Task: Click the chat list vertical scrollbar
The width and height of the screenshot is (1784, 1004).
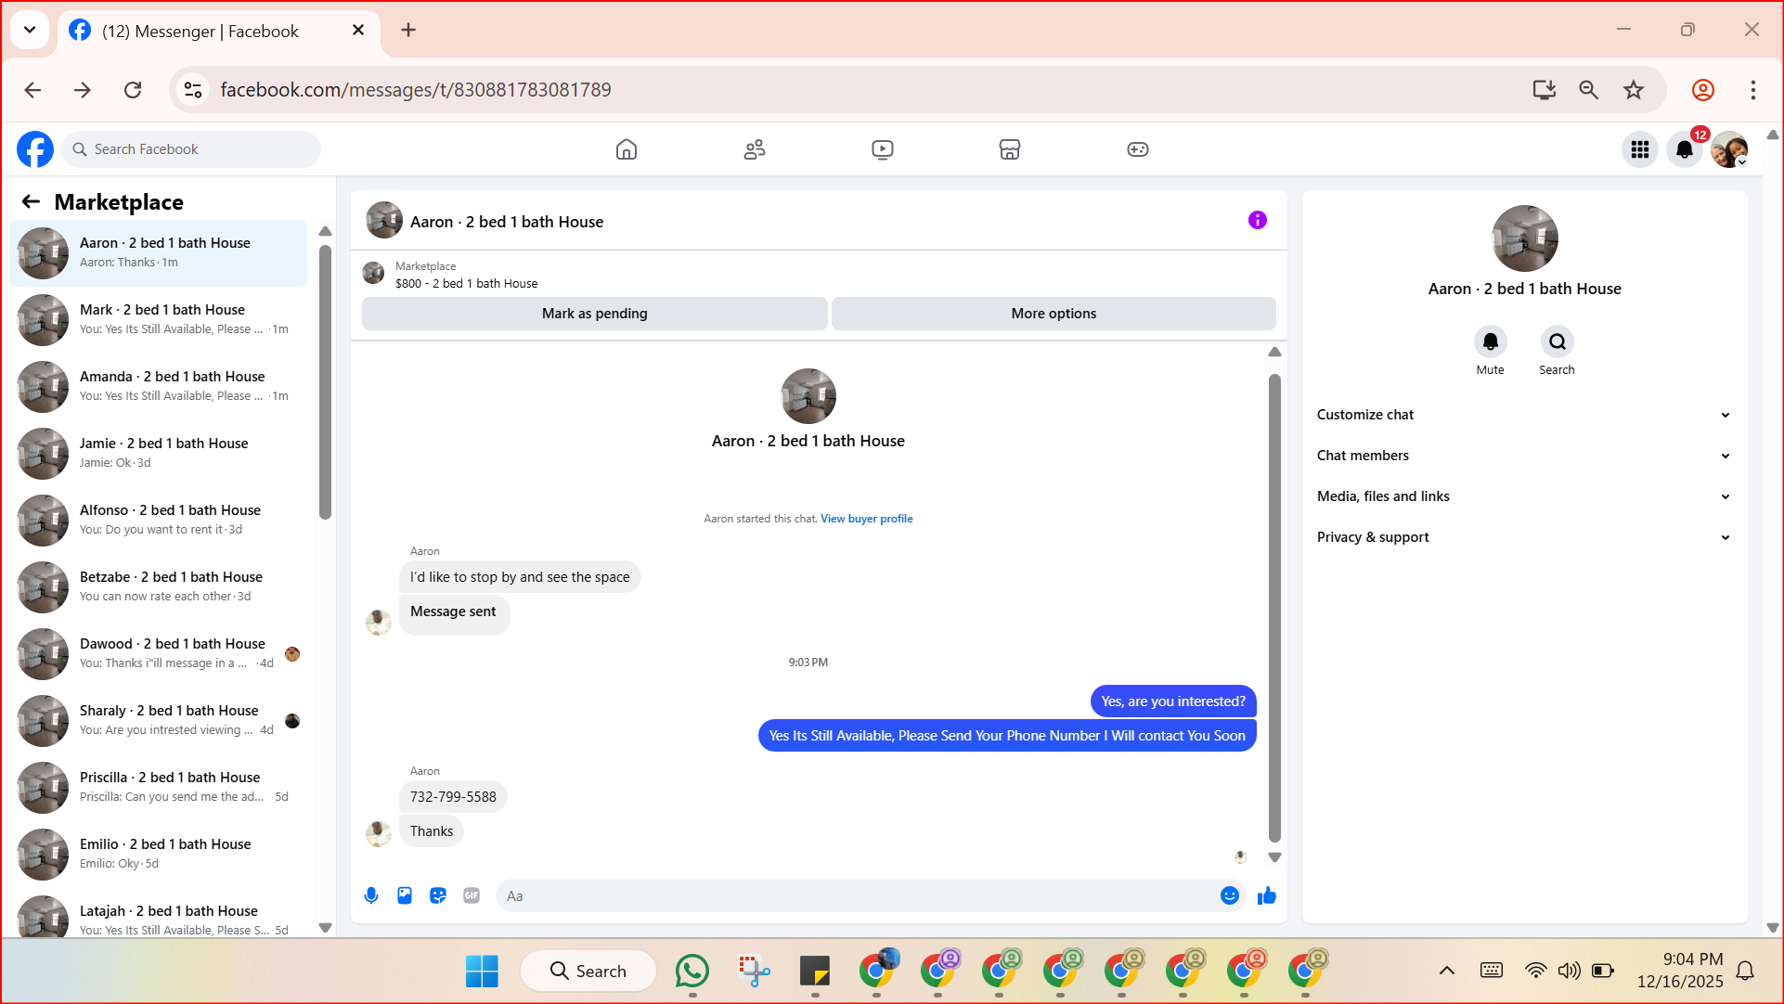Action: click(x=325, y=380)
